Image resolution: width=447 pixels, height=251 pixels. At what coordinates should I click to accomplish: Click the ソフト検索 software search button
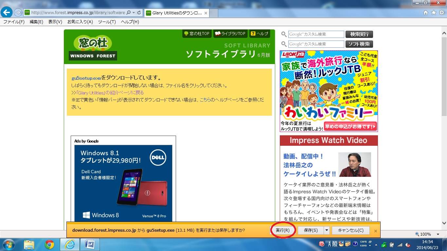pyautogui.click(x=359, y=44)
